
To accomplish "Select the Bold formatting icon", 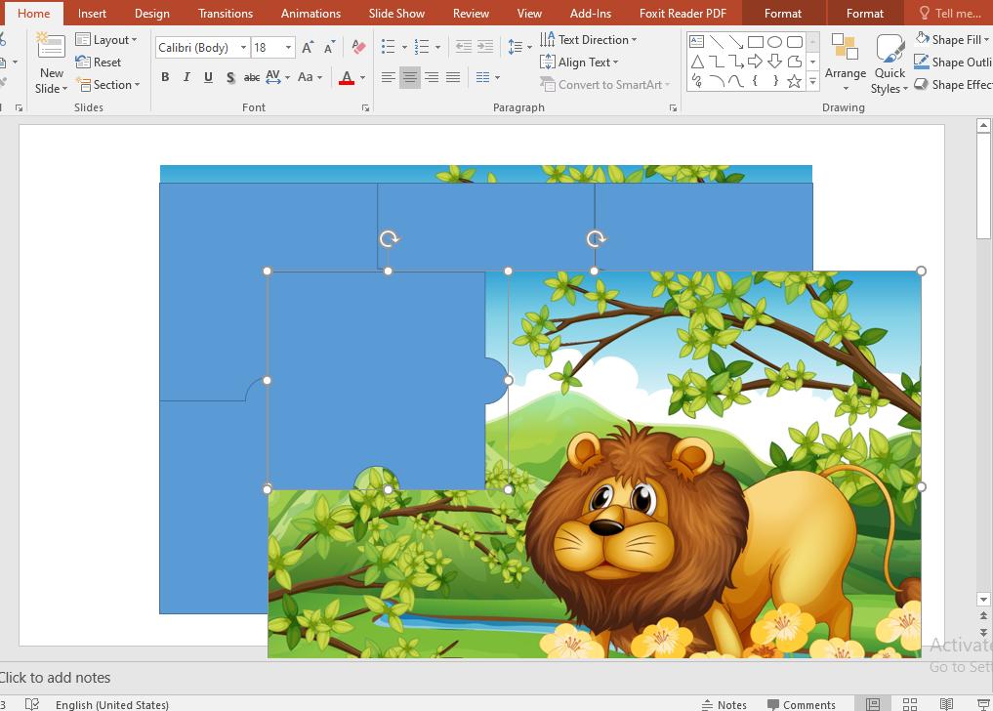I will tap(165, 77).
